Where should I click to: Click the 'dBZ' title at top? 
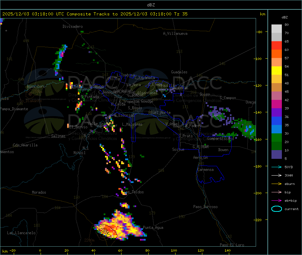(151, 5)
